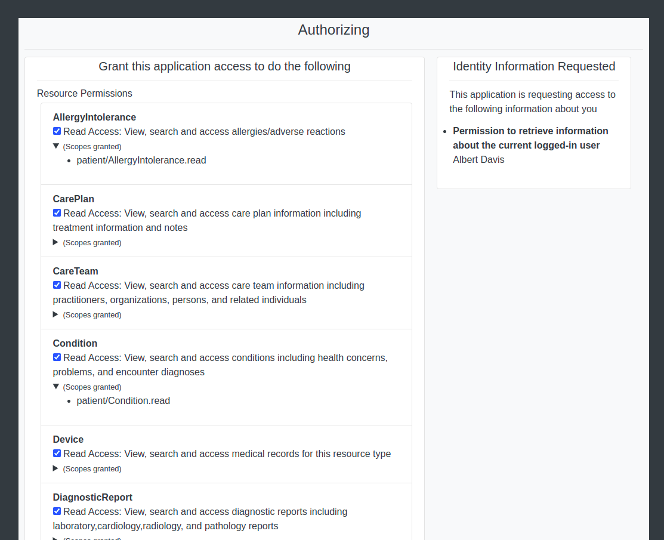The image size is (664, 540).
Task: Click the Resource Permissions label
Action: pos(84,93)
